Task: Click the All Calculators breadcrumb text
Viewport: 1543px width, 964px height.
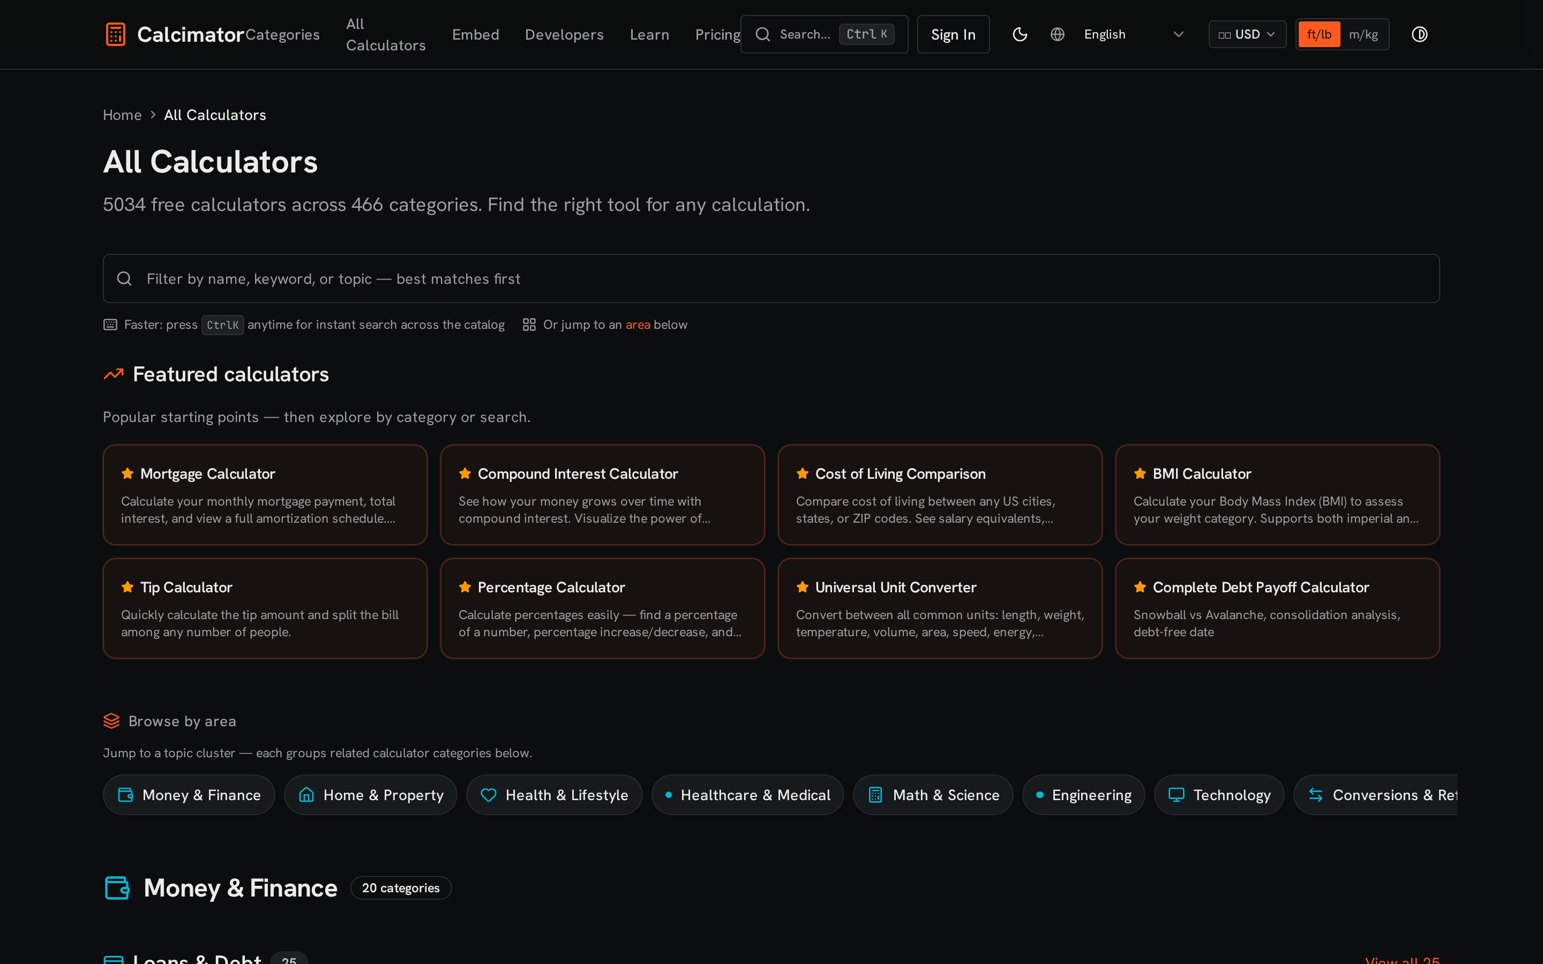Action: coord(215,115)
